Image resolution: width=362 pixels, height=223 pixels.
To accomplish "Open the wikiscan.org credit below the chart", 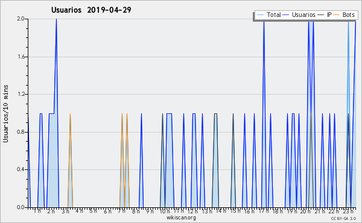I will 181,218.
